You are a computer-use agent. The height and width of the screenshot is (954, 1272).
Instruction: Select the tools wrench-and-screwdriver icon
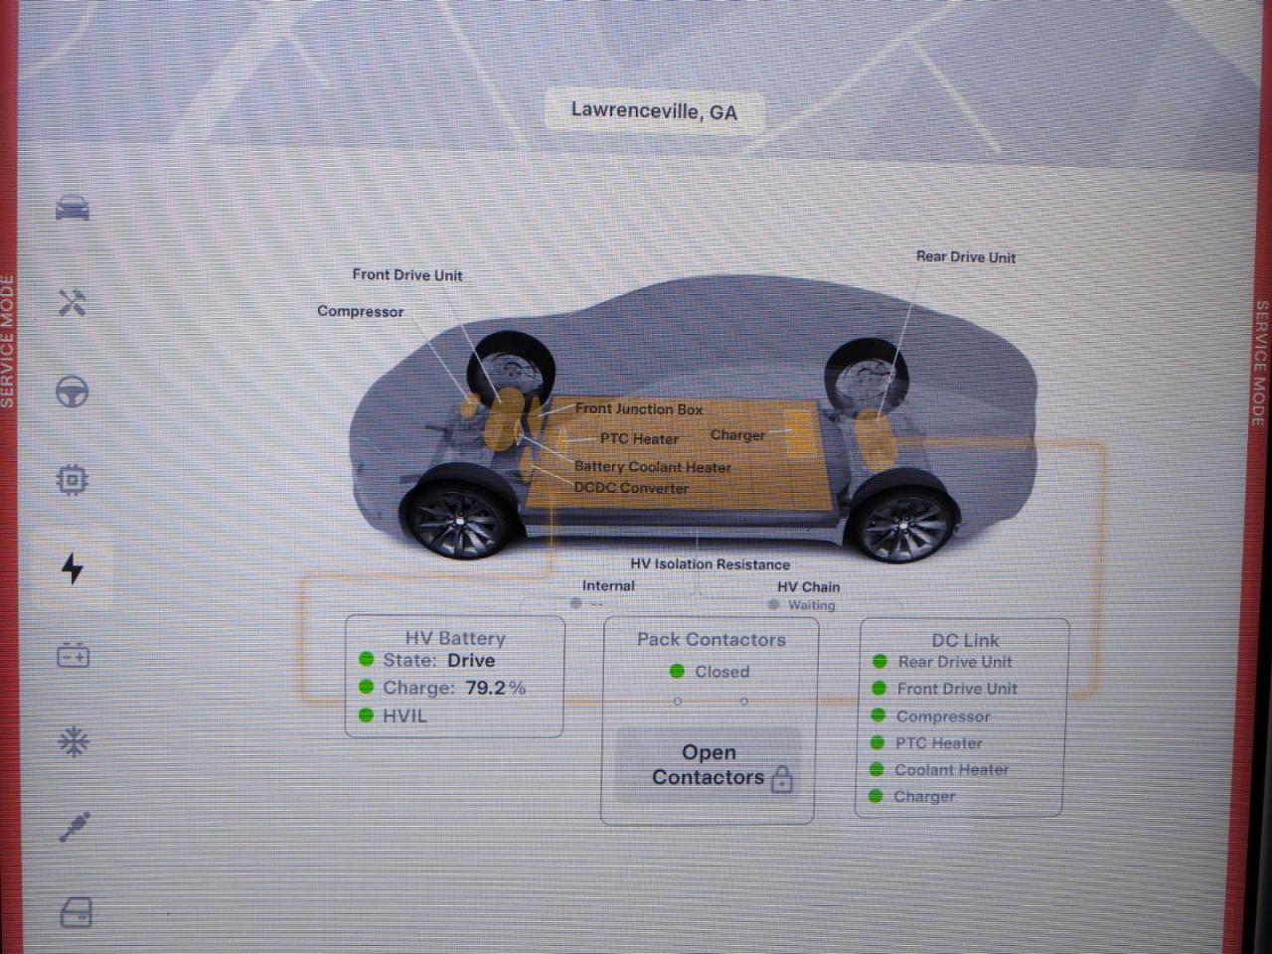click(72, 302)
